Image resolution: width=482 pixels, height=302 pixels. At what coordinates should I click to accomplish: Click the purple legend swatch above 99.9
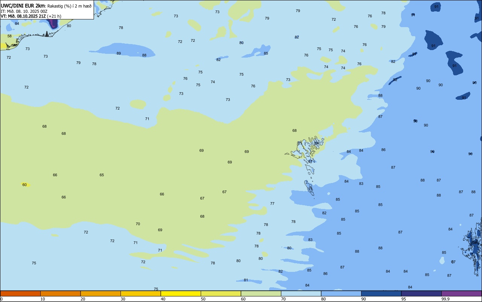tap(461, 293)
